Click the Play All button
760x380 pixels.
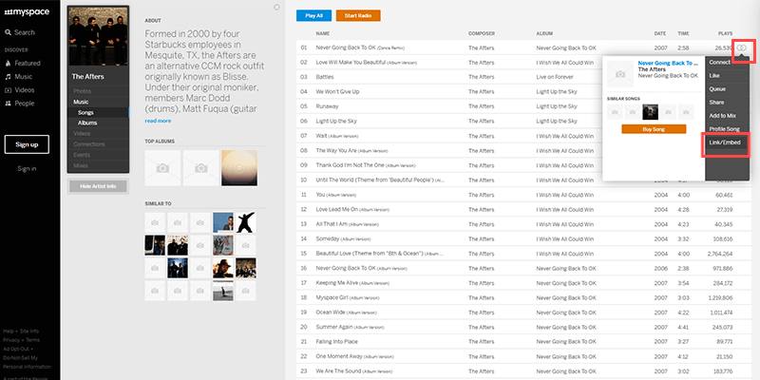pos(313,15)
